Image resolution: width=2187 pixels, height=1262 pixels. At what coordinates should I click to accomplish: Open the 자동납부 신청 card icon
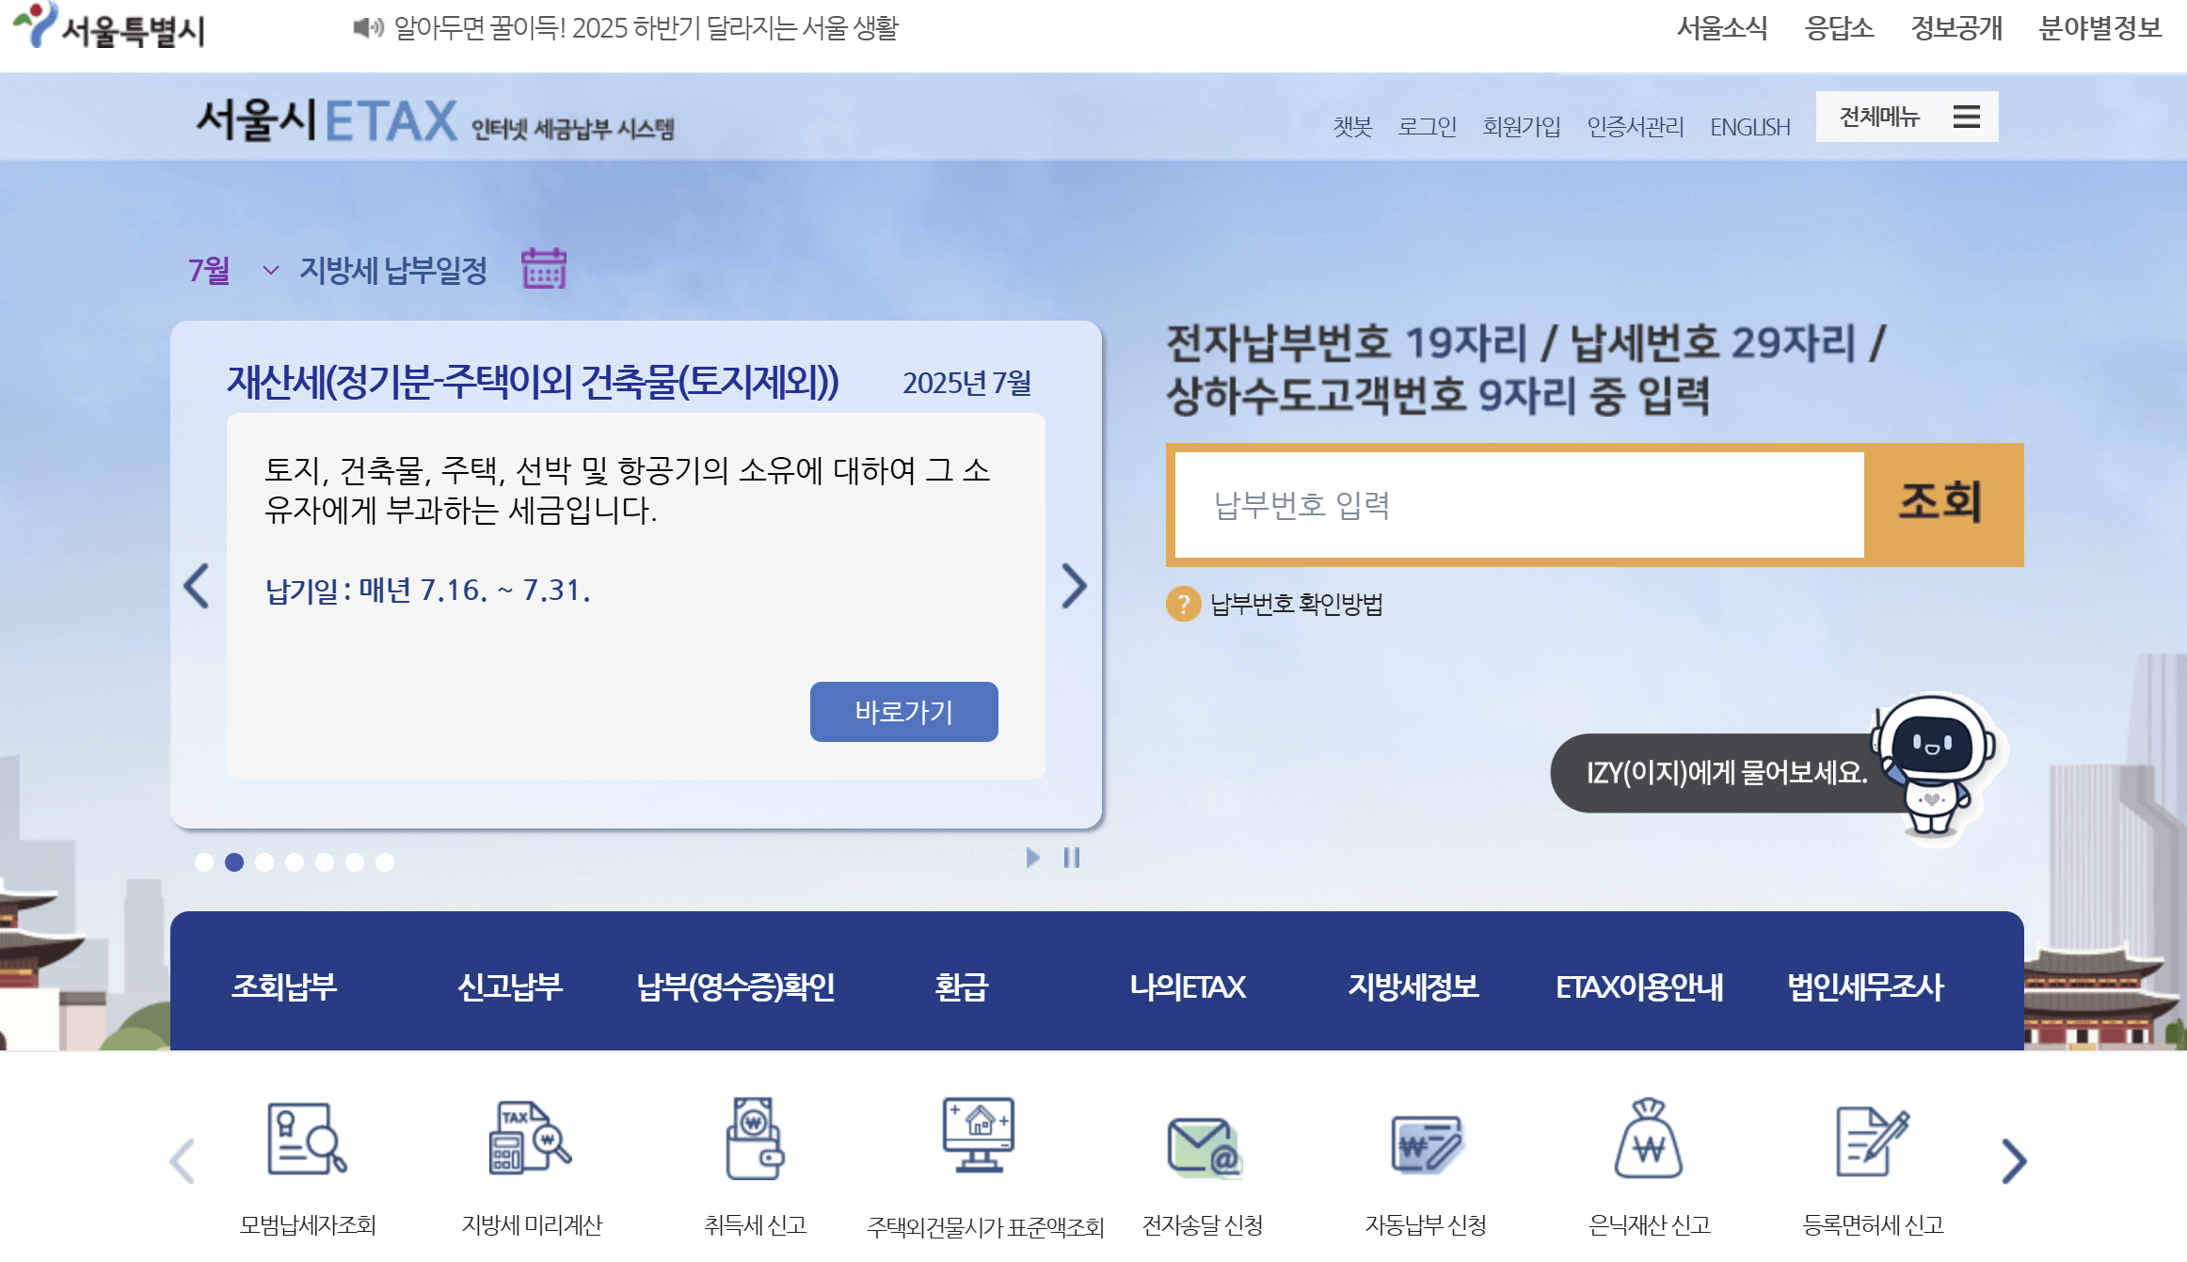[1426, 1144]
